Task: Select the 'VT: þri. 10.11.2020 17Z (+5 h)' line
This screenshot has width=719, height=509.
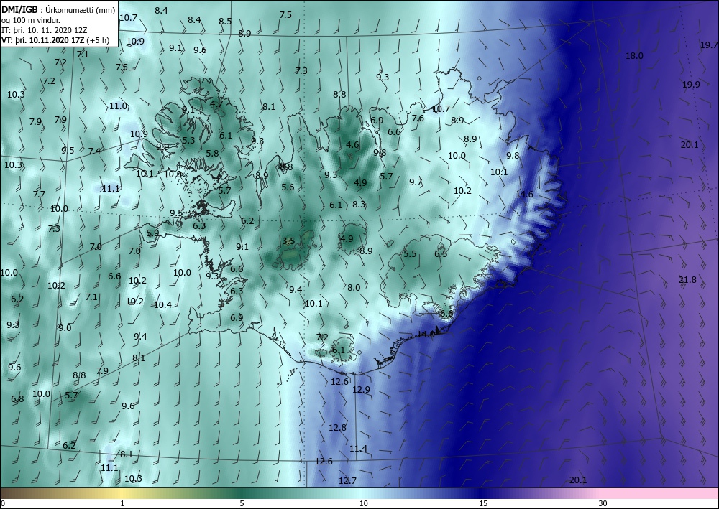Action: click(x=55, y=39)
